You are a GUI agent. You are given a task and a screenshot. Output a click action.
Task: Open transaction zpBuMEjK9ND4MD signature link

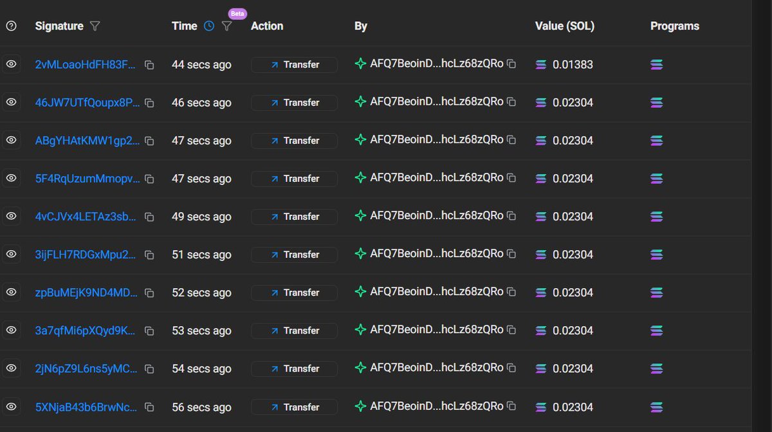86,292
